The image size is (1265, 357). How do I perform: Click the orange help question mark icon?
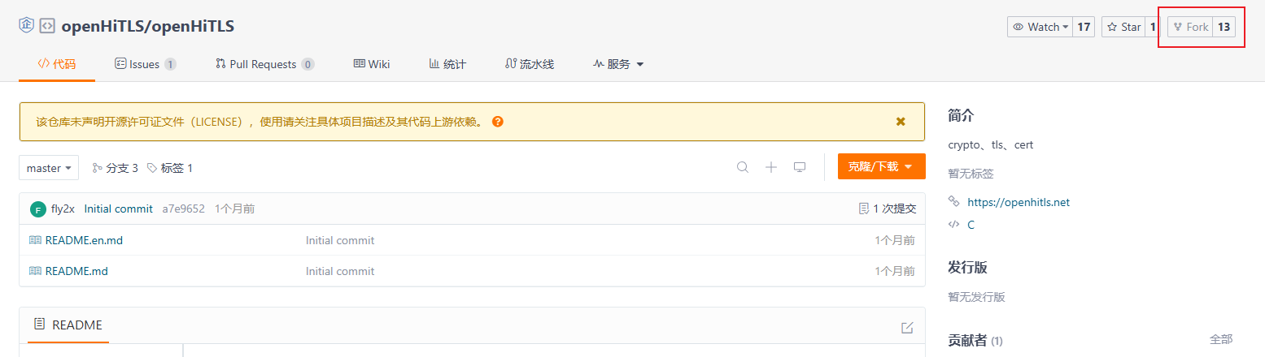pos(498,122)
